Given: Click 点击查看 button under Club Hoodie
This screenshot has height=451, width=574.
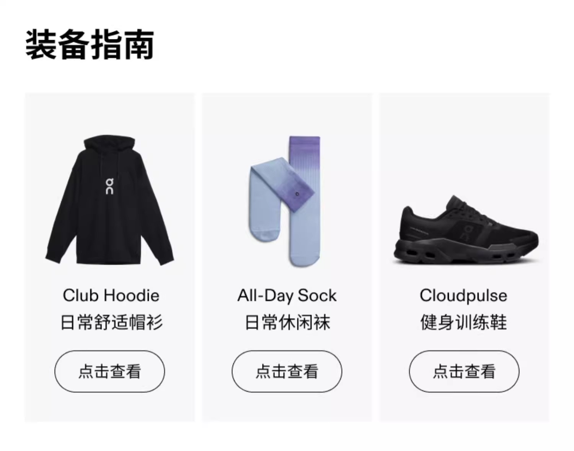Looking at the screenshot, I should click(x=110, y=371).
